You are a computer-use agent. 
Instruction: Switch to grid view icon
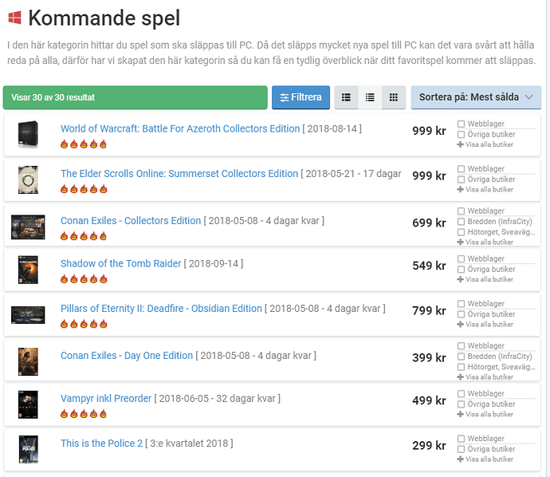click(x=394, y=97)
